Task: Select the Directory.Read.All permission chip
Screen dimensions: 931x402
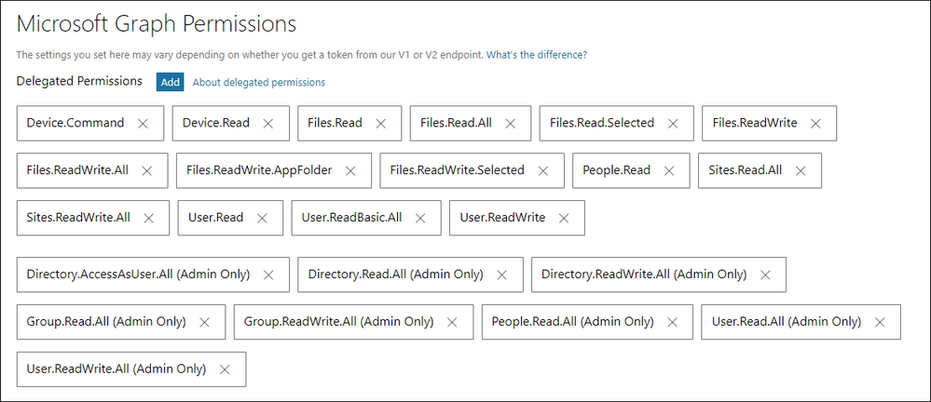Action: [x=395, y=275]
